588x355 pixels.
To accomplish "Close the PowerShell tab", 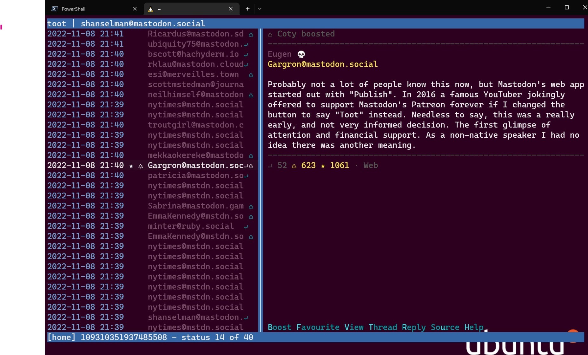I will (x=135, y=9).
